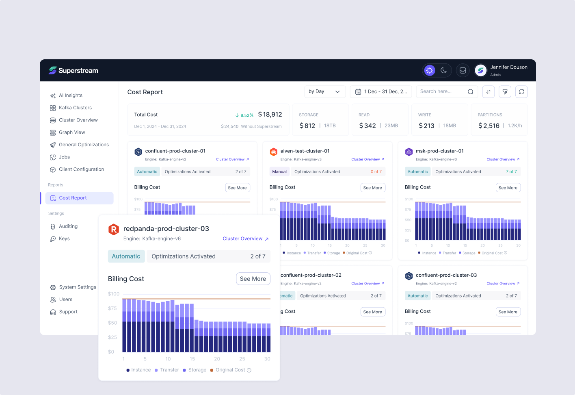Click Original Cost info icon in msk card
The height and width of the screenshot is (395, 575).
[x=506, y=253]
